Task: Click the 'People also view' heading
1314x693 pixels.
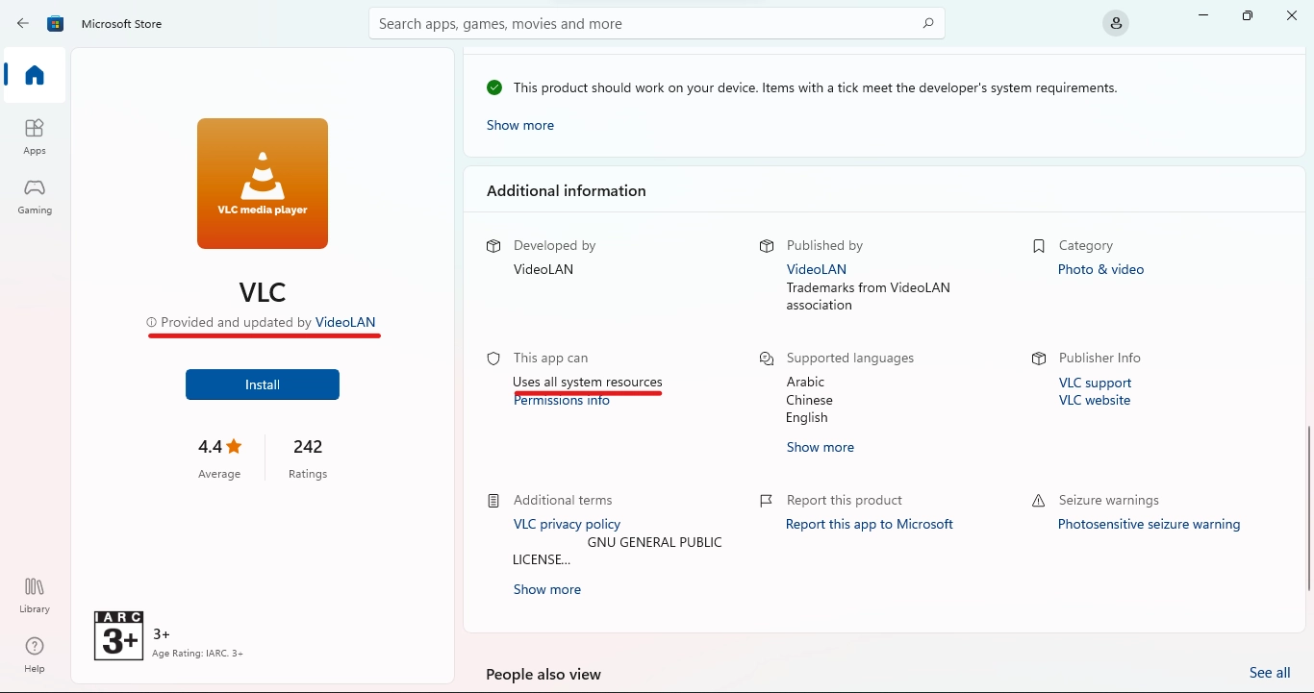Action: (543, 675)
